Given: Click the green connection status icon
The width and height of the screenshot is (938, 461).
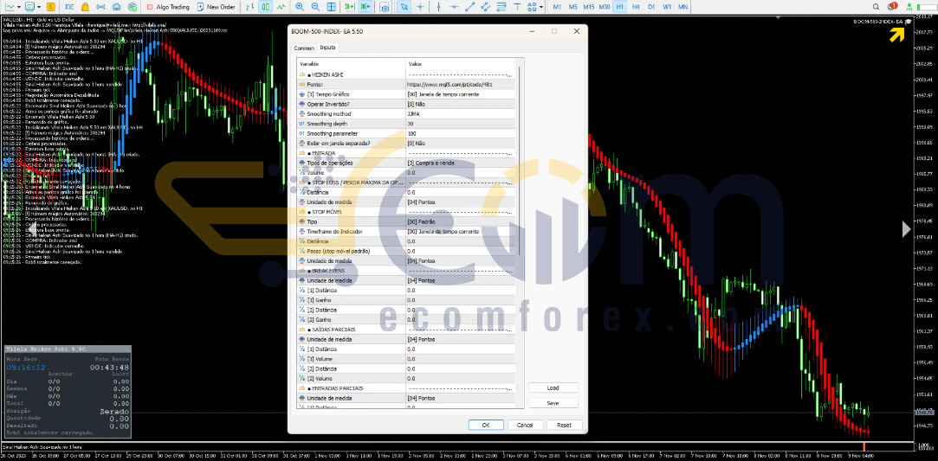Looking at the screenshot, I should pyautogui.click(x=909, y=7).
